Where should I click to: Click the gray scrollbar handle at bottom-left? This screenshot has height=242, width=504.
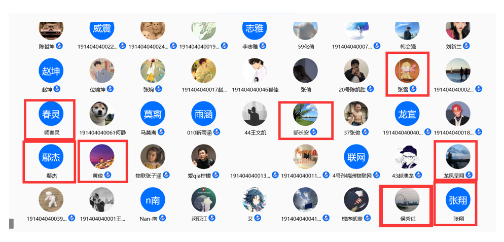click(x=12, y=223)
